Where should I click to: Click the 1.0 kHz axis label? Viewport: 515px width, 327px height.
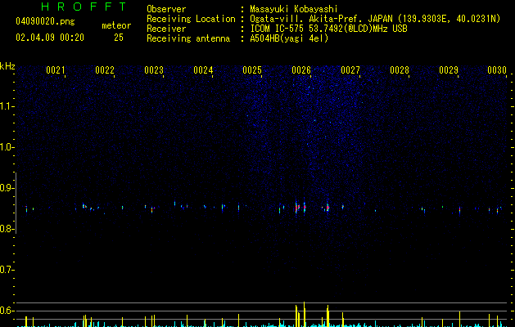pos(7,147)
